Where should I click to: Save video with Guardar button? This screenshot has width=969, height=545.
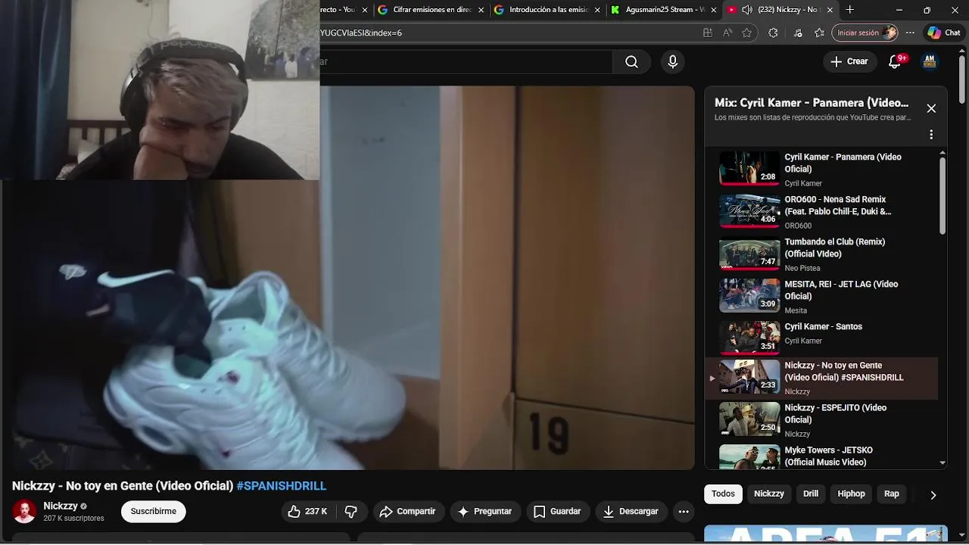(557, 512)
